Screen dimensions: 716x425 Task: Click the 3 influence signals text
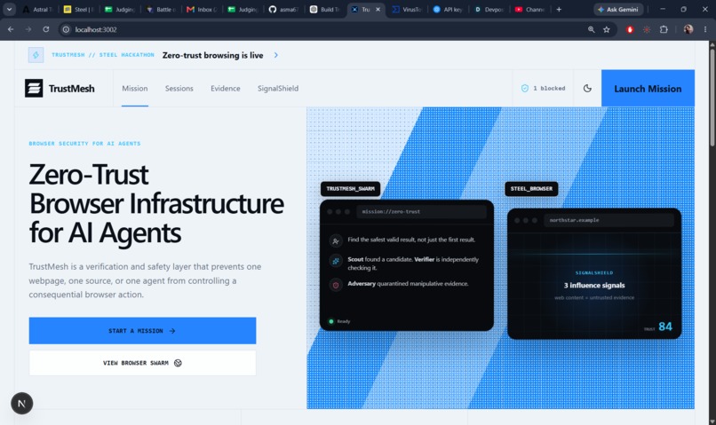pos(594,286)
